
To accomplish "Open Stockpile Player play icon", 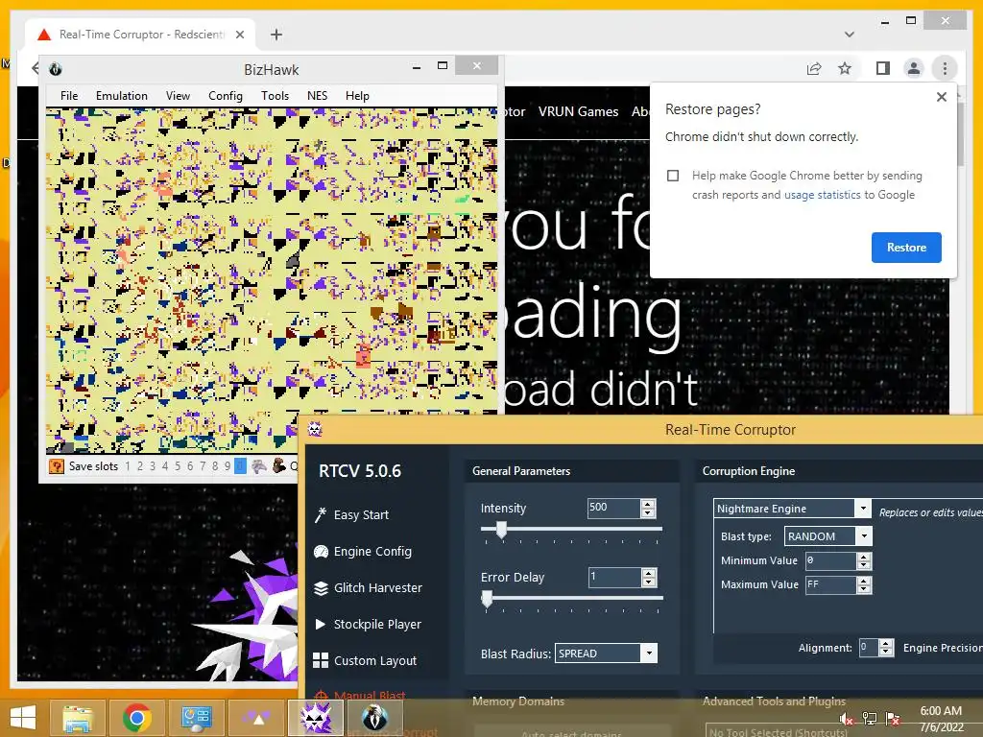I will [321, 624].
